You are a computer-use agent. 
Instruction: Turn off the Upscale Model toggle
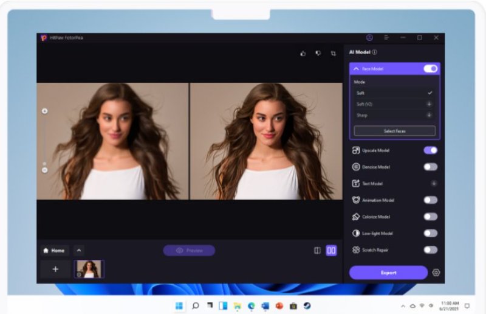[x=431, y=150]
